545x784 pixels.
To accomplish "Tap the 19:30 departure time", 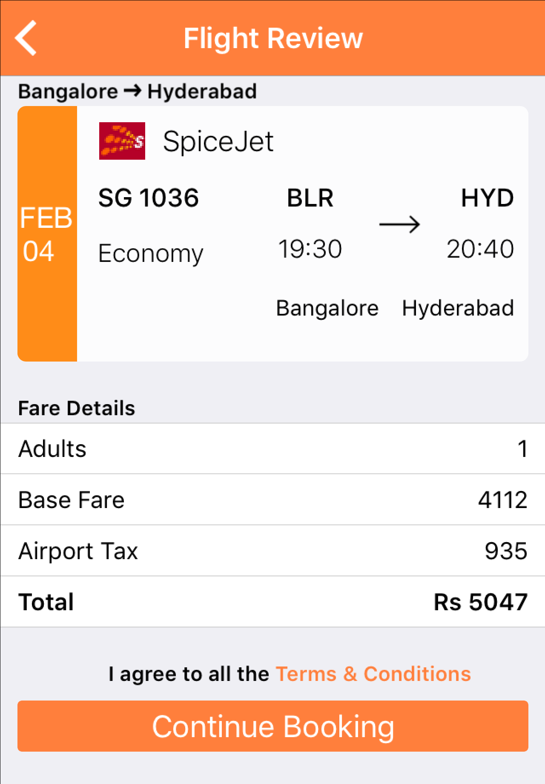I will pyautogui.click(x=310, y=249).
